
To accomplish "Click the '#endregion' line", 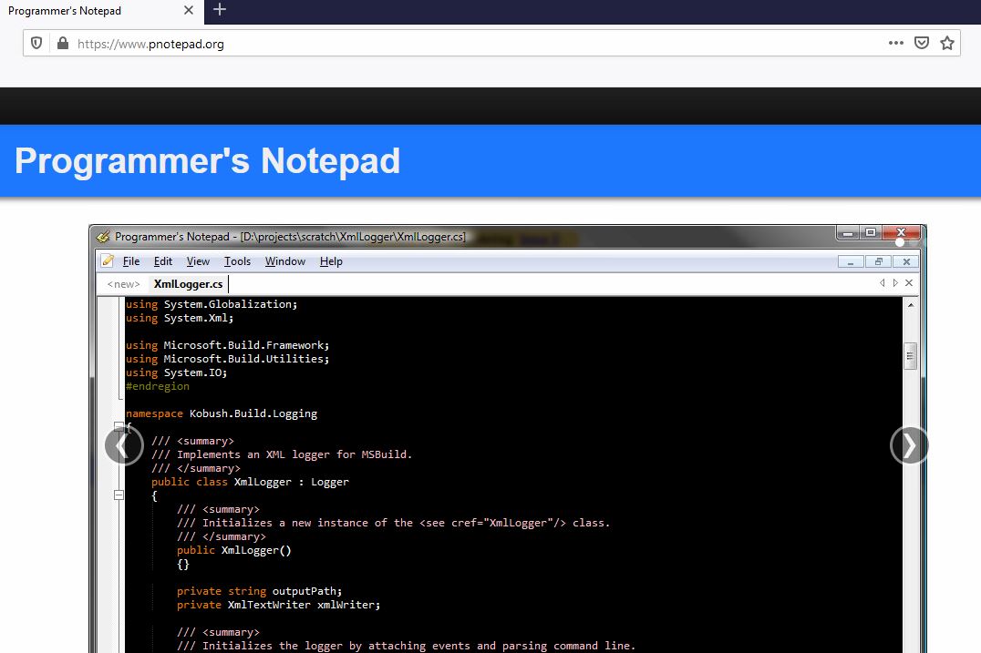I will [x=158, y=386].
